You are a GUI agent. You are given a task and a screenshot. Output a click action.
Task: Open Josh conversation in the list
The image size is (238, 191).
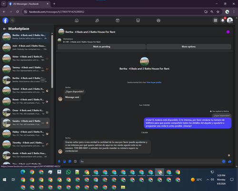pyautogui.click(x=25, y=47)
